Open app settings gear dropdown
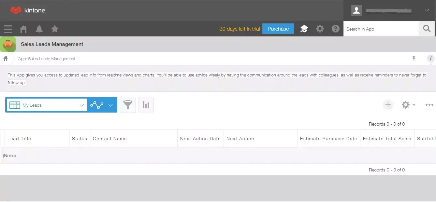Viewport: 436px width, 202px height. tap(408, 105)
